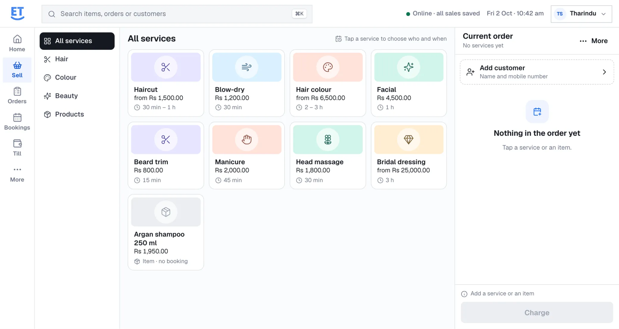Click the TS avatar initials

(560, 14)
